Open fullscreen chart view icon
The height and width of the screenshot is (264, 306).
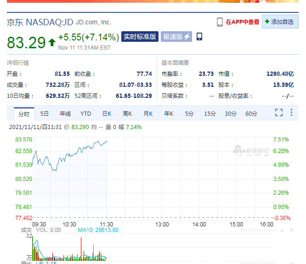[279, 112]
